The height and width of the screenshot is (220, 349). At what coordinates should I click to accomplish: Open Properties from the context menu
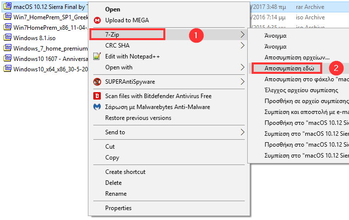tap(119, 208)
